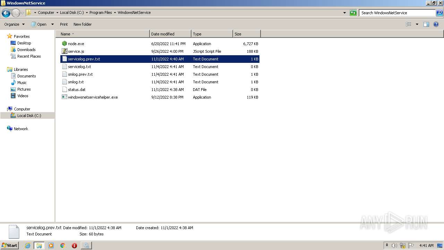
Task: Click the 6,727 KB size cell
Action: click(250, 44)
